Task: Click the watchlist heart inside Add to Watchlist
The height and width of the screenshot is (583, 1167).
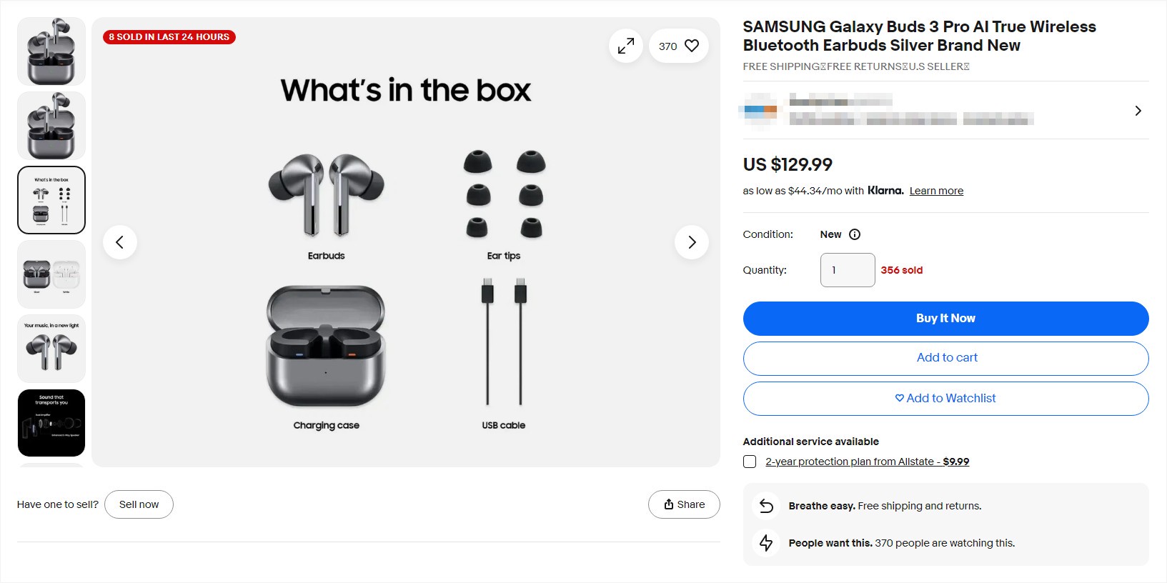Action: tap(899, 398)
